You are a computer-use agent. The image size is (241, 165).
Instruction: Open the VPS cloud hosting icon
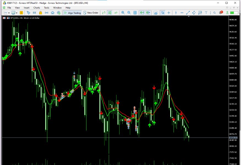coord(53,13)
